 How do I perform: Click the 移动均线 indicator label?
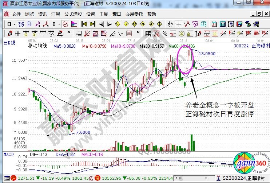tap(37, 47)
